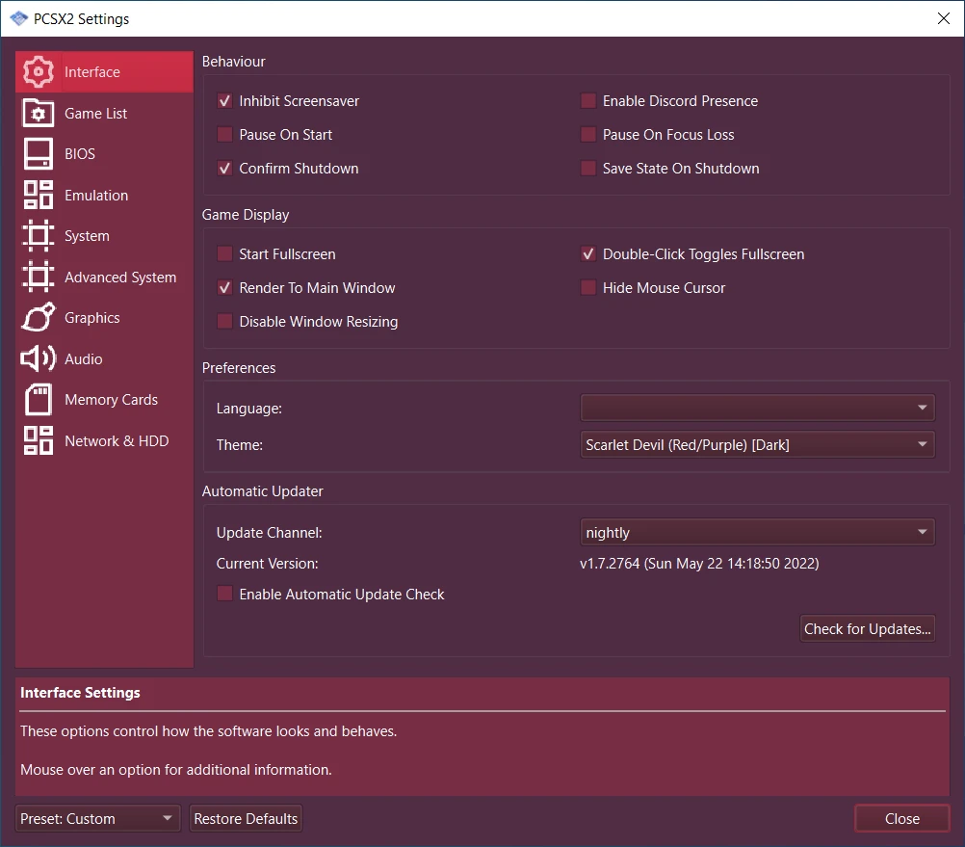
Task: Open the System chip icon
Action: click(x=39, y=236)
